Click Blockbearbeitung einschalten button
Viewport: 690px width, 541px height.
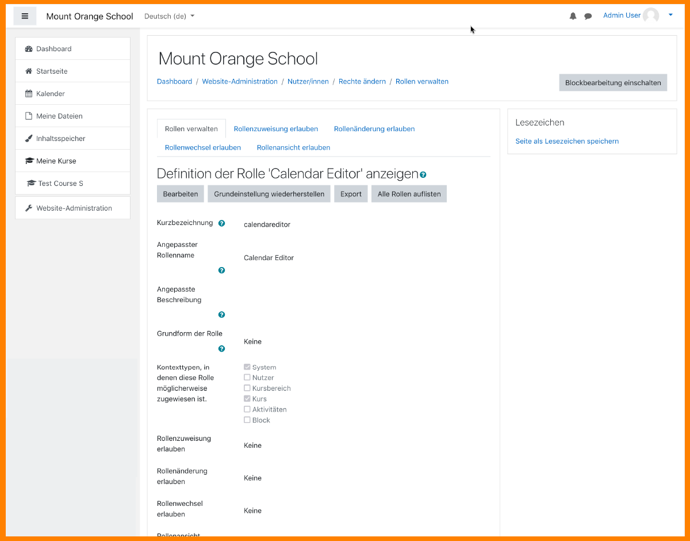tap(613, 82)
